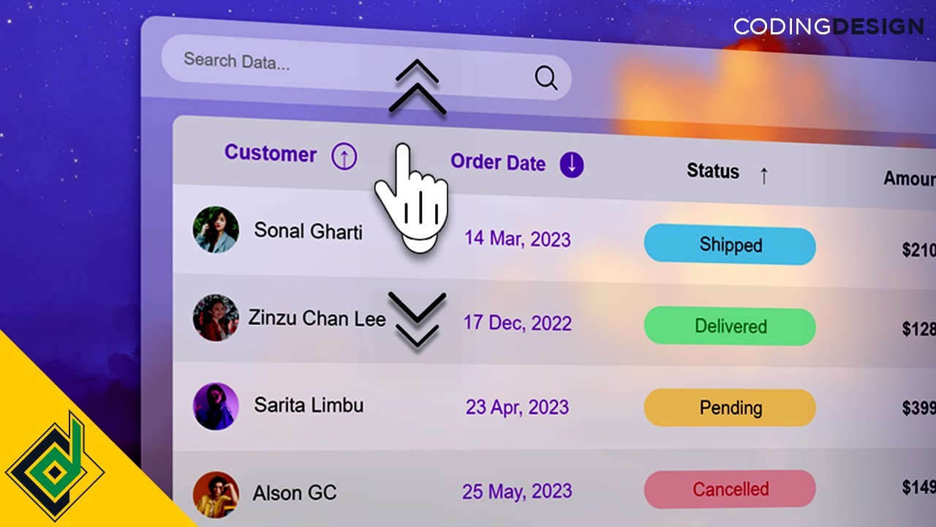Open Sonal Gharti's profile avatar
The height and width of the screenshot is (527, 936).
[x=216, y=230]
